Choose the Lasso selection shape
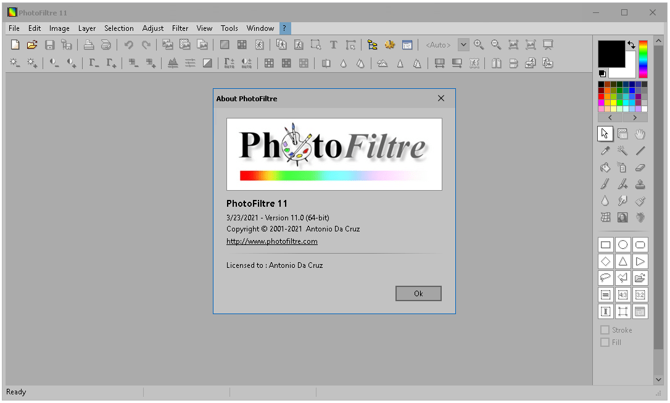This screenshot has width=670, height=403. point(605,278)
